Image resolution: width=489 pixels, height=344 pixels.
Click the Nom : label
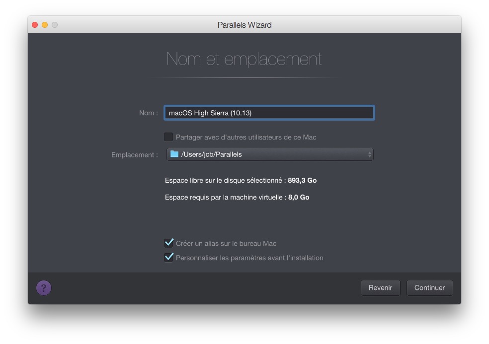[149, 113]
